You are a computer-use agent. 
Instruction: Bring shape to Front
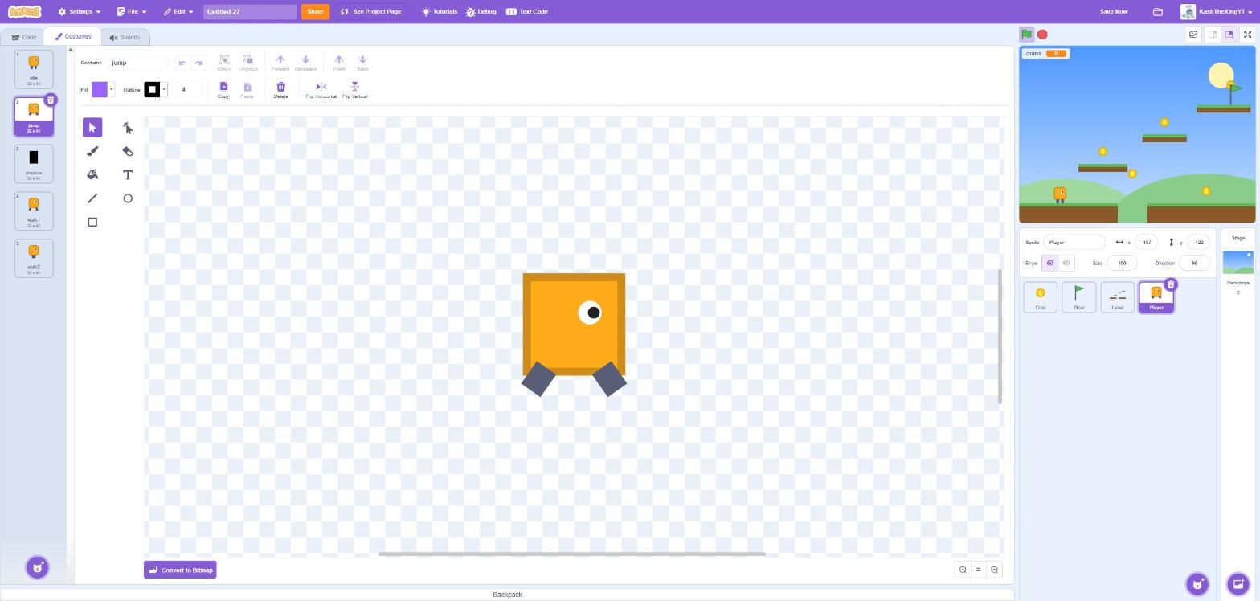pyautogui.click(x=339, y=63)
